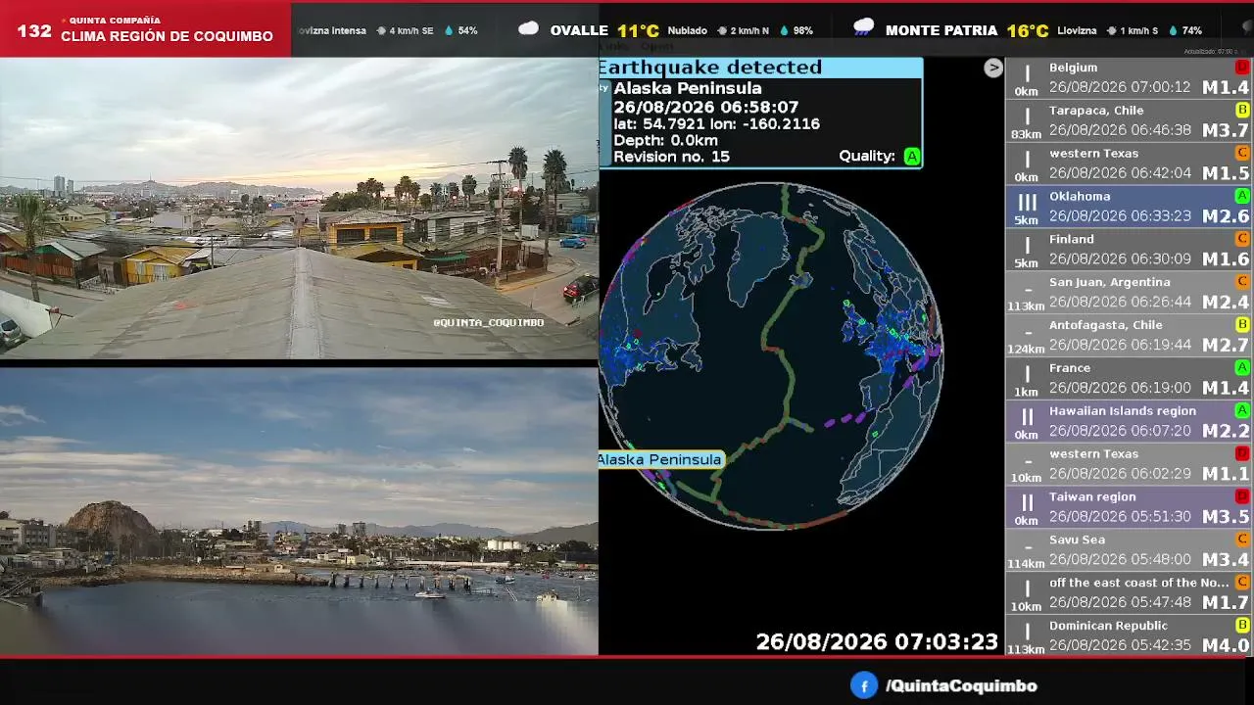Click the green Quality A badge in the detection panel
1254x705 pixels.
pyautogui.click(x=912, y=157)
